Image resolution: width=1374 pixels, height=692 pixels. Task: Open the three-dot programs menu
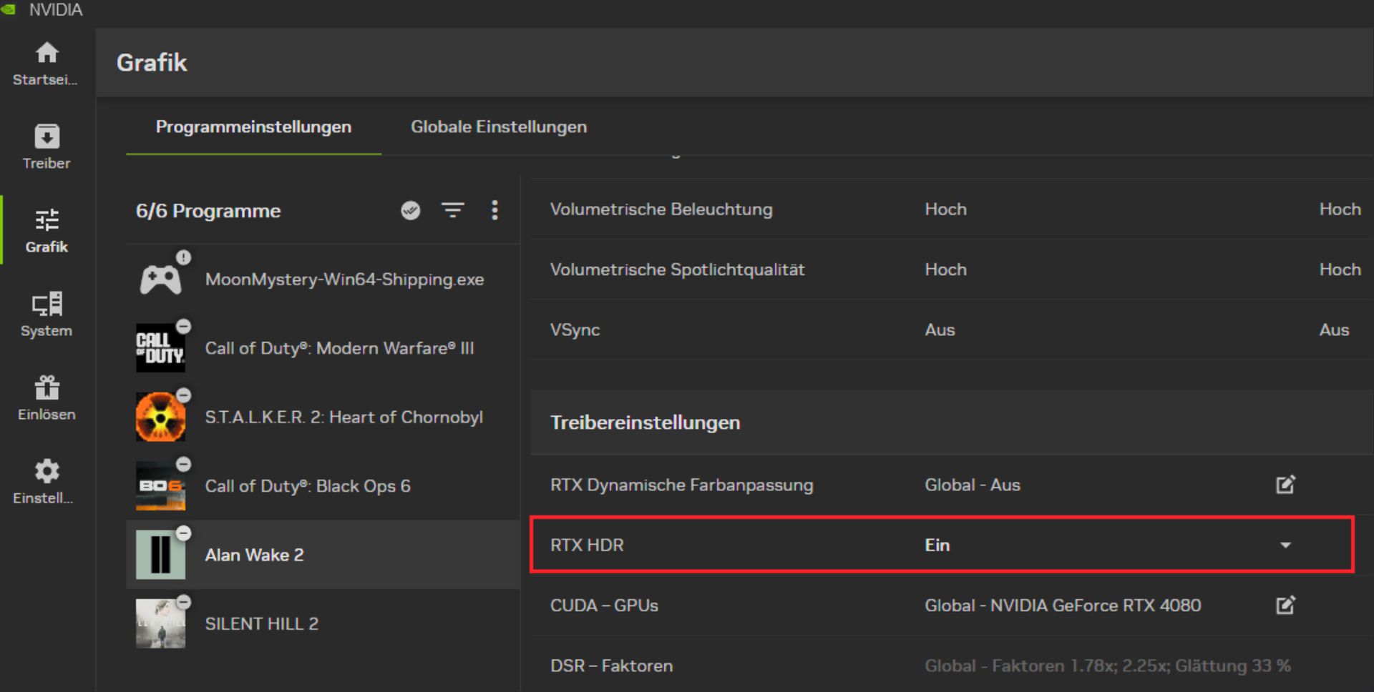pos(494,210)
